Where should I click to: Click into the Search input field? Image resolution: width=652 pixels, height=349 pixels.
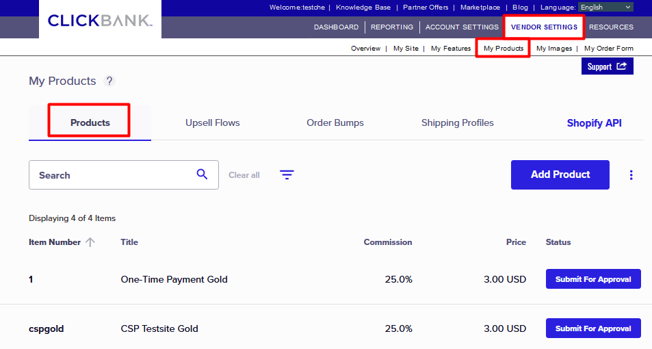point(113,175)
